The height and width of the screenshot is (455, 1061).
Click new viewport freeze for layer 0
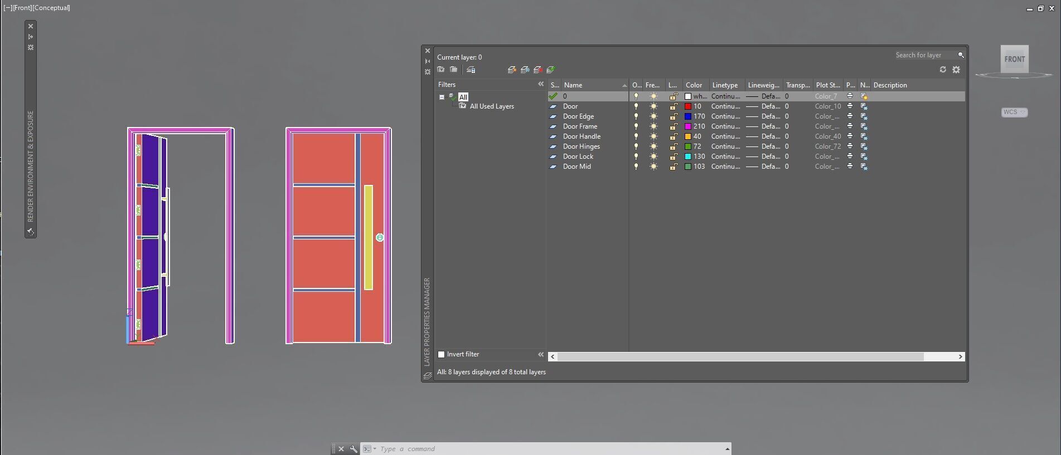pos(864,96)
